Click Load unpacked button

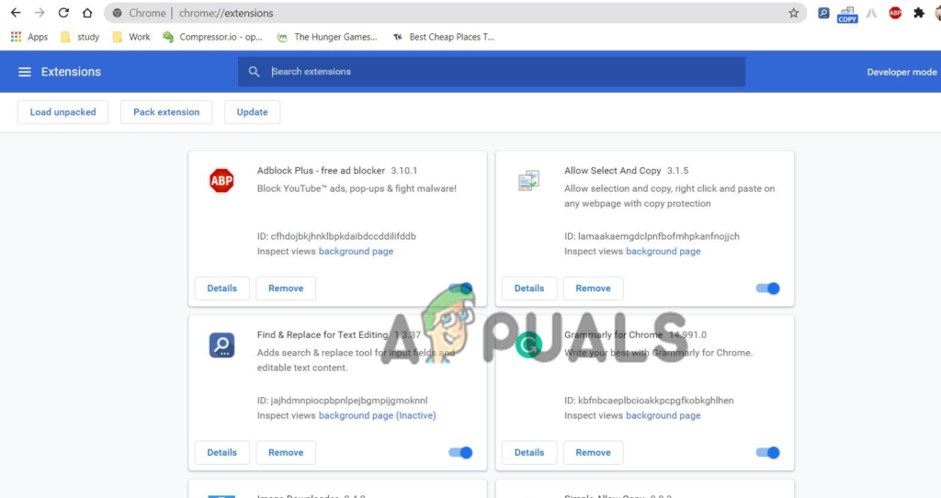(63, 112)
